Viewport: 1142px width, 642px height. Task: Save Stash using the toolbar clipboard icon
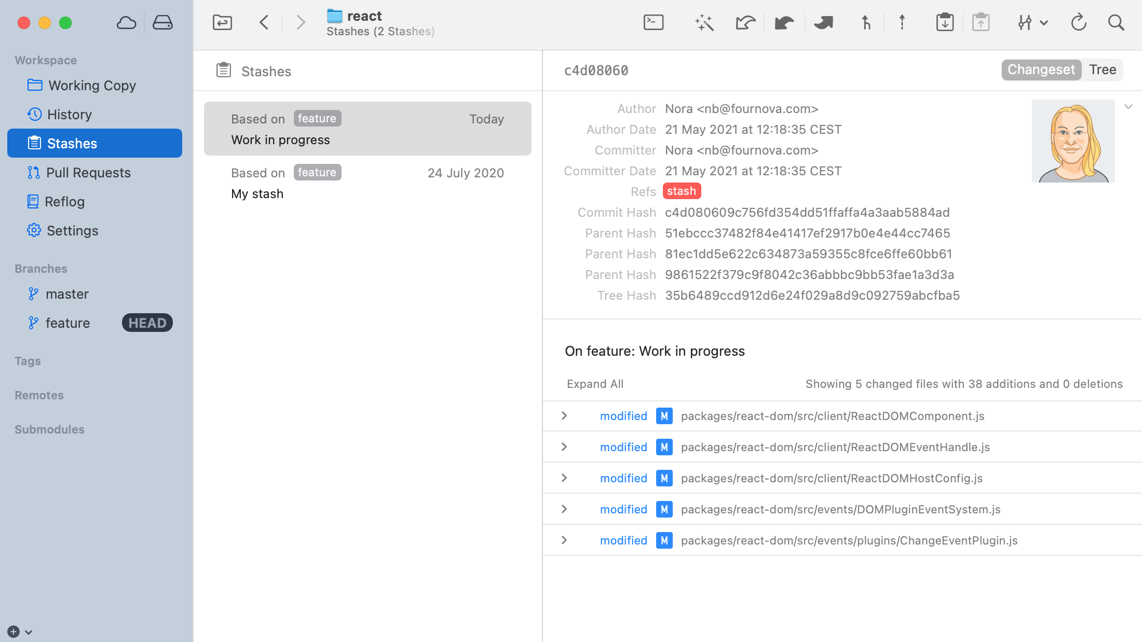pos(945,22)
